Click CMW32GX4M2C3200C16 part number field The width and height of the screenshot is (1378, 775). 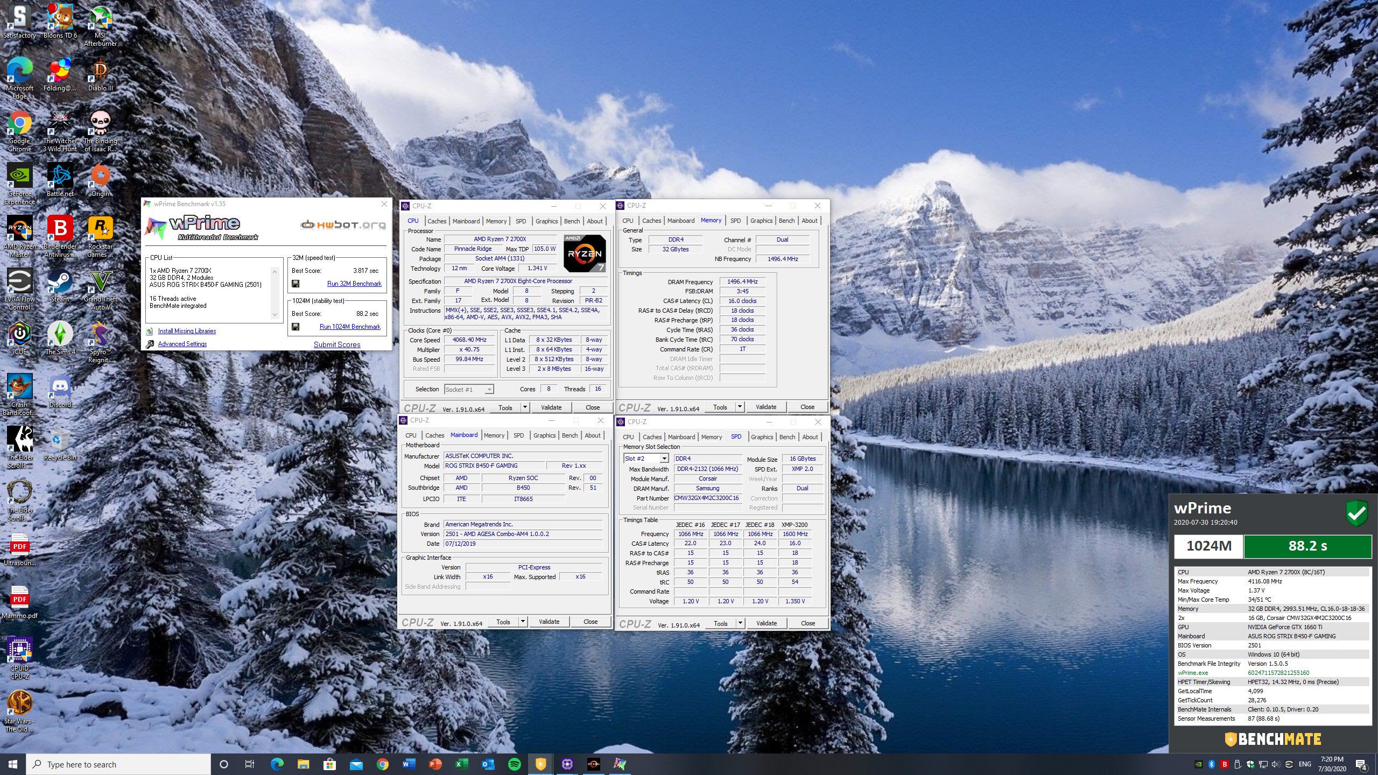707,498
